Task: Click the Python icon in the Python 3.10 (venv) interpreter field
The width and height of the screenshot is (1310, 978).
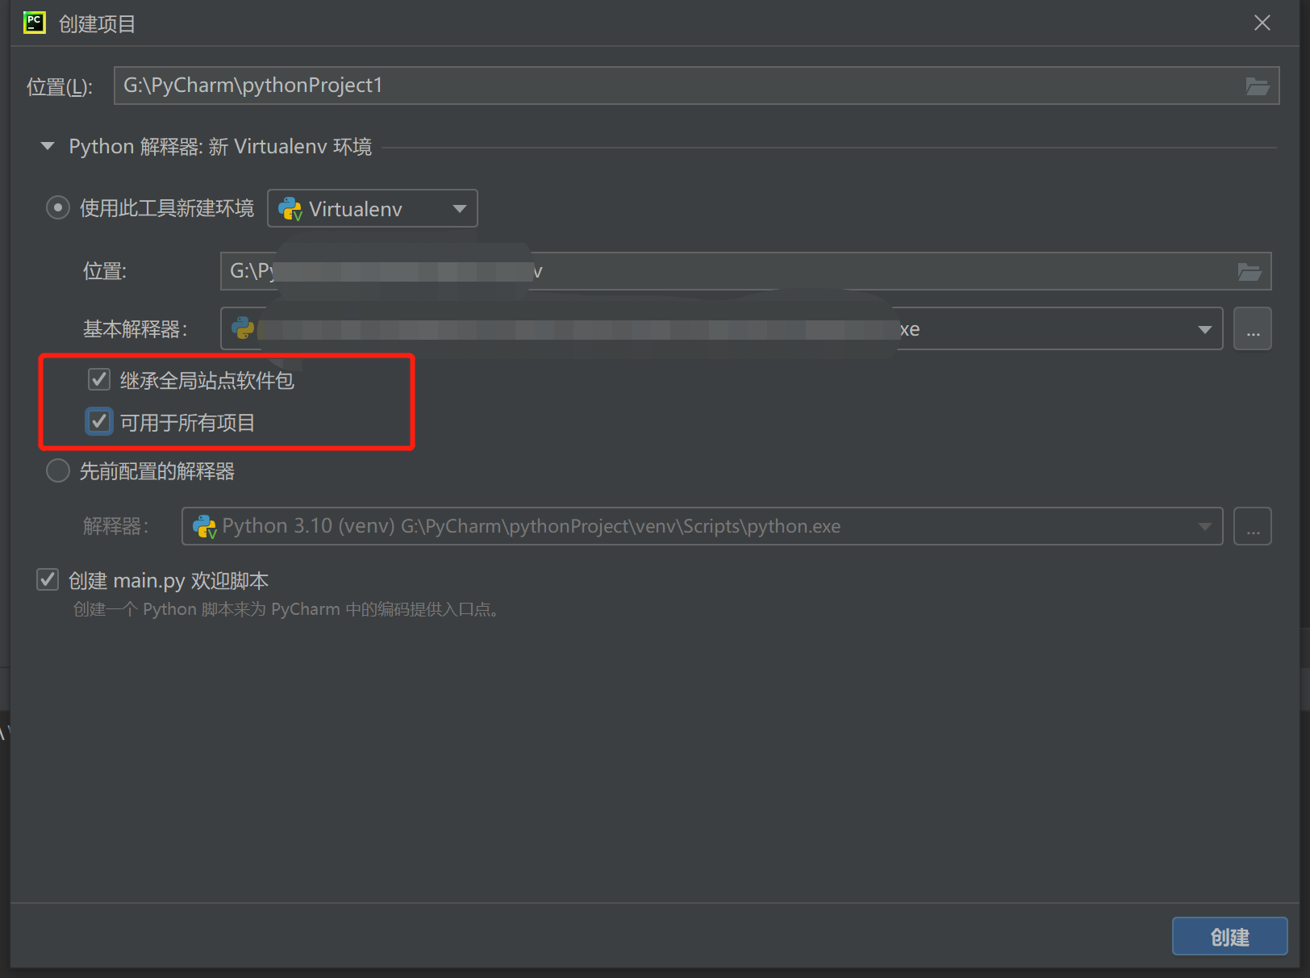Action: click(x=204, y=526)
